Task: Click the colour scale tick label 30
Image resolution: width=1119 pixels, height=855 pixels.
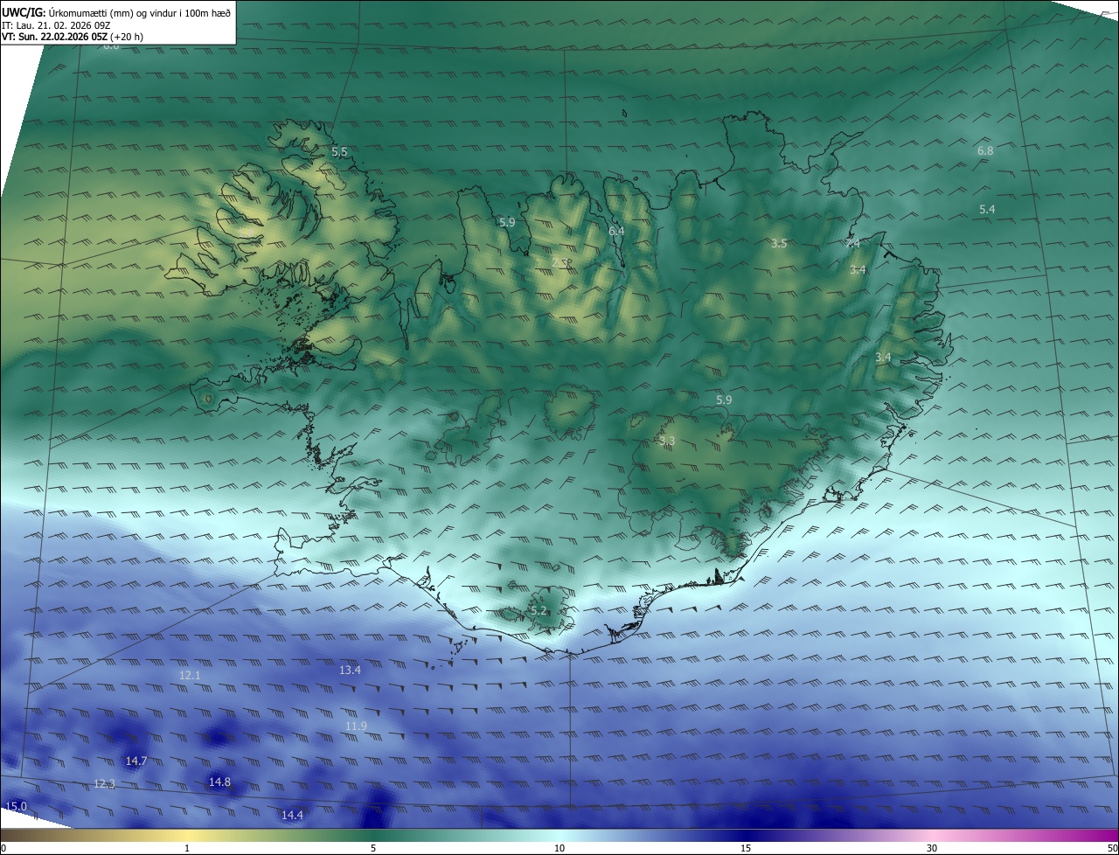Action: coord(932,848)
